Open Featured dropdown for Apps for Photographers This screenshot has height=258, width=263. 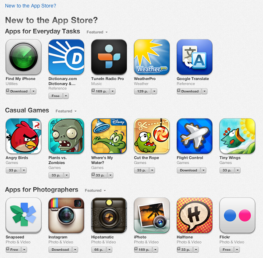click(x=95, y=191)
